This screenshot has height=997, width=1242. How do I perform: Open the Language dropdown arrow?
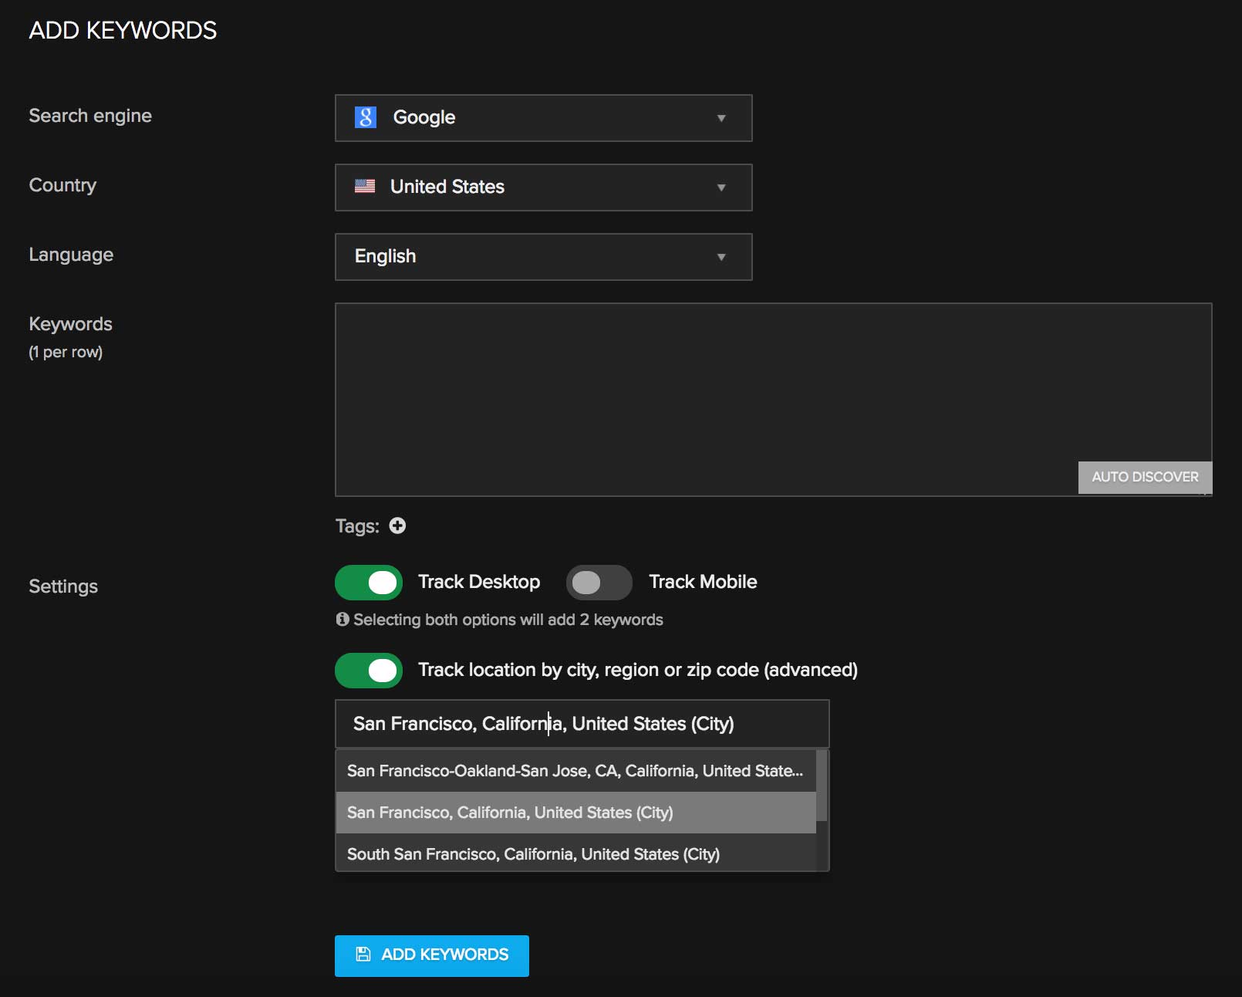click(x=721, y=257)
